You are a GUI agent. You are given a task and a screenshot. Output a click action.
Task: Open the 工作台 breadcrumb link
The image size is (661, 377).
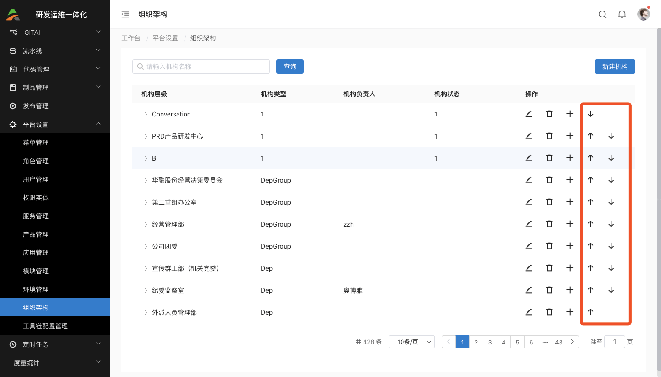131,38
